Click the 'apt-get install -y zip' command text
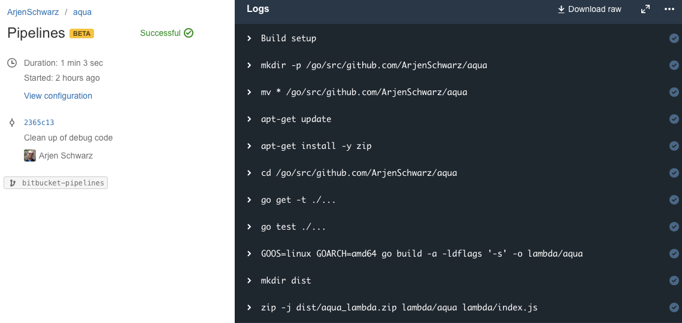This screenshot has width=682, height=323. pyautogui.click(x=316, y=146)
